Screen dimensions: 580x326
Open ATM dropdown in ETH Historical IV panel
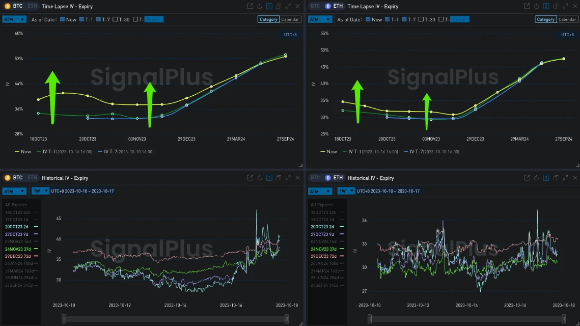click(x=320, y=191)
